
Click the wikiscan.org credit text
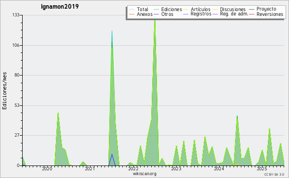pyautogui.click(x=144, y=174)
